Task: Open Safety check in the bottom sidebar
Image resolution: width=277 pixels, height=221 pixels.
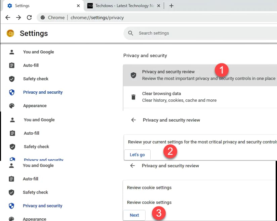Action: (35, 192)
